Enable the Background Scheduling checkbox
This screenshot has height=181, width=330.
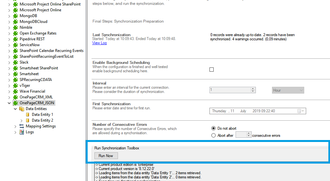tap(211, 69)
